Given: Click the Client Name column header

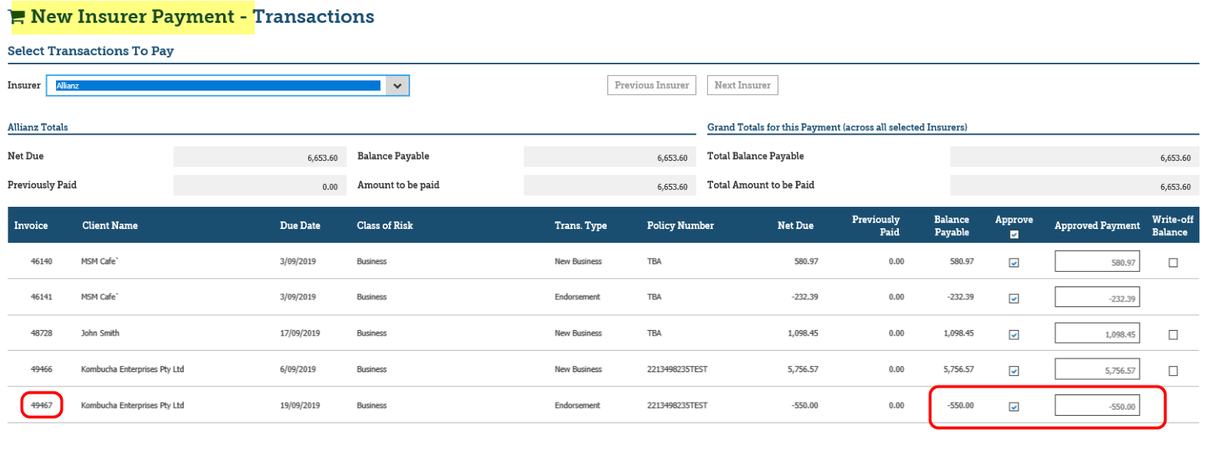Looking at the screenshot, I should coord(110,226).
